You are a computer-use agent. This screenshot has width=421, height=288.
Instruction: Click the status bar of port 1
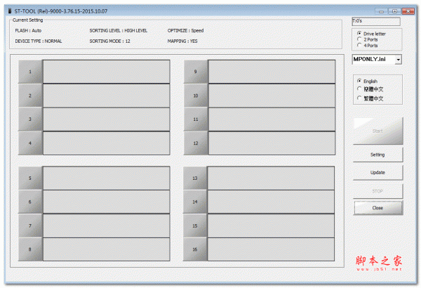[107, 72]
